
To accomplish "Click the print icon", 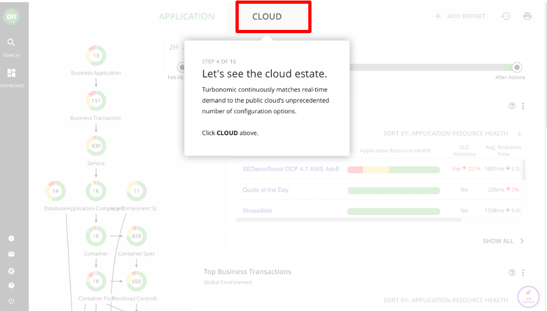I will tap(528, 16).
